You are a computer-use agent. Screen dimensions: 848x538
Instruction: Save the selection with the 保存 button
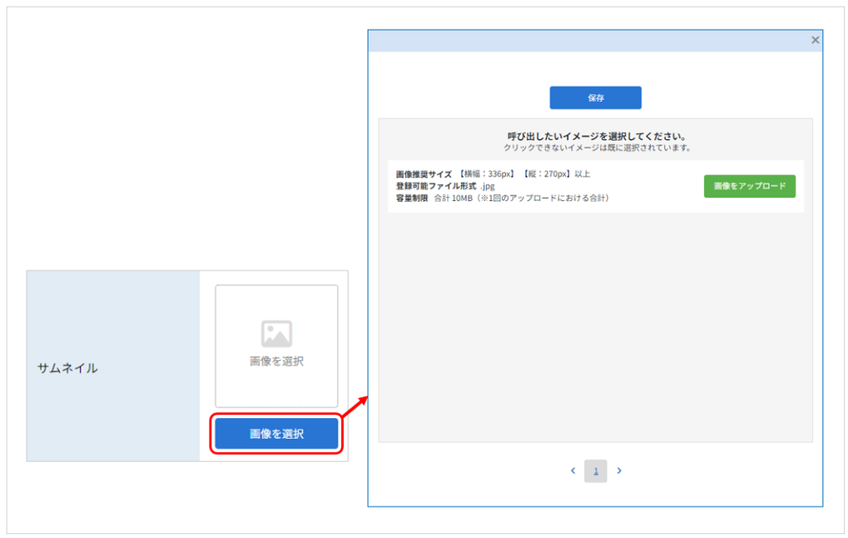point(595,98)
